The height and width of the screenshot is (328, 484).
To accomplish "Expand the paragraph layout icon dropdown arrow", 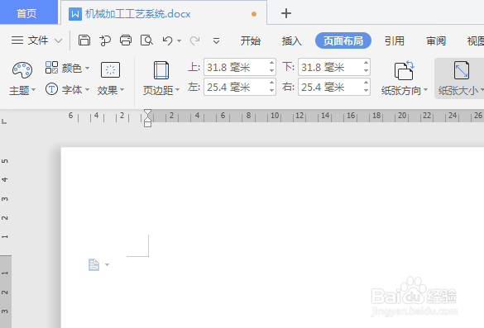I will pyautogui.click(x=107, y=265).
